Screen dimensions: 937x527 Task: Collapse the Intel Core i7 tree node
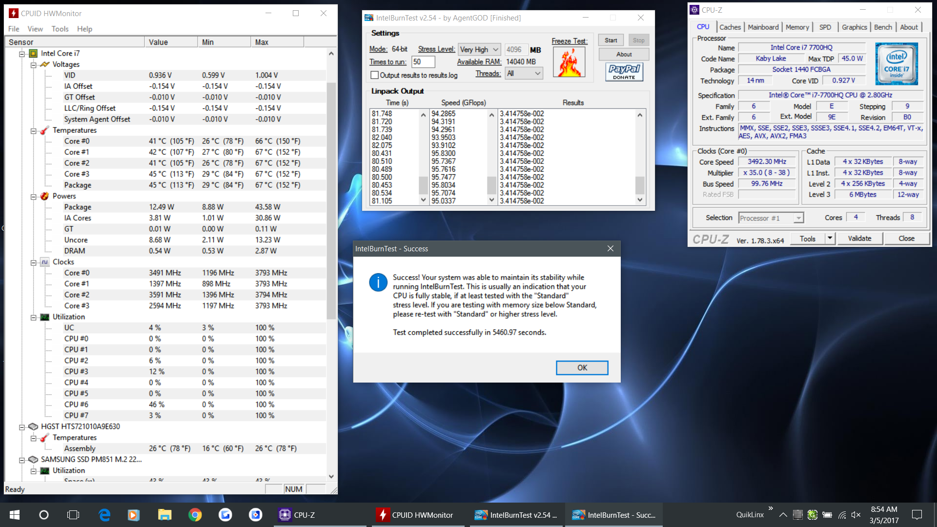[21, 54]
